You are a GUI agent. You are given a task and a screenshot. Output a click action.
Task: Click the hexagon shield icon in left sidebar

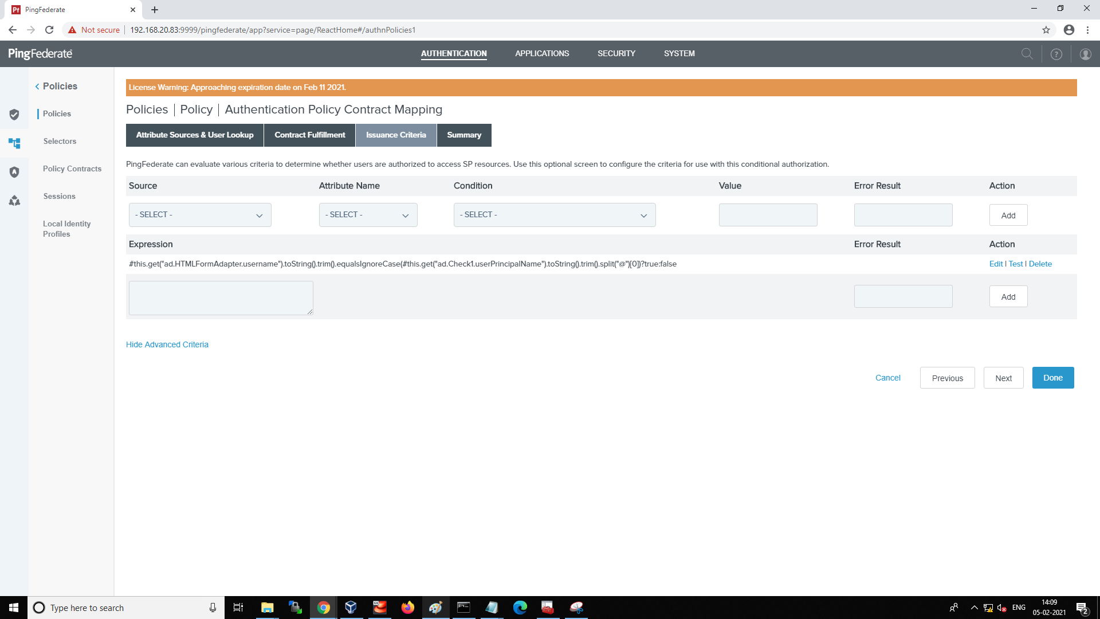coord(14,172)
